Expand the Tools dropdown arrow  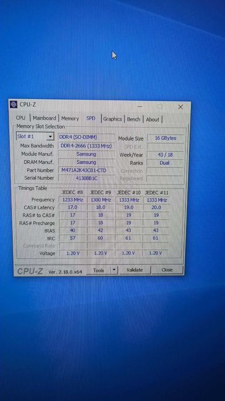coord(115,270)
